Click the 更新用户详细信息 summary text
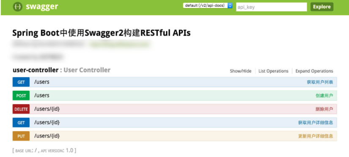 (316, 136)
